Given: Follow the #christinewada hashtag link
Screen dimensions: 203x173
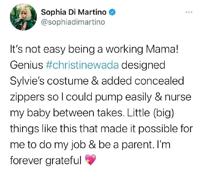Looking at the screenshot, I should pyautogui.click(x=82, y=65).
